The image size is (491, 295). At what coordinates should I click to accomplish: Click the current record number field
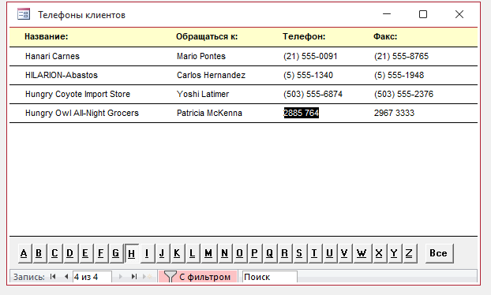pyautogui.click(x=92, y=277)
